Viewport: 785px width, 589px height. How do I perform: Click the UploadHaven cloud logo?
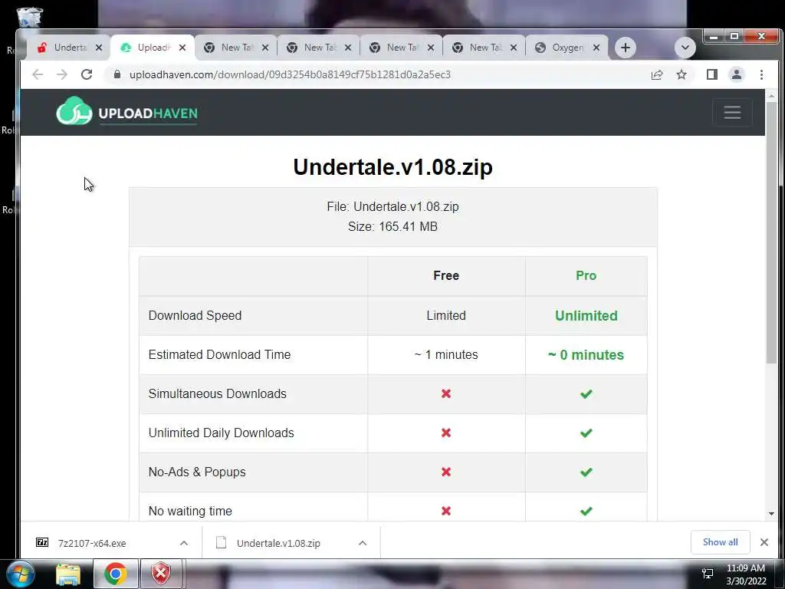[x=126, y=111]
